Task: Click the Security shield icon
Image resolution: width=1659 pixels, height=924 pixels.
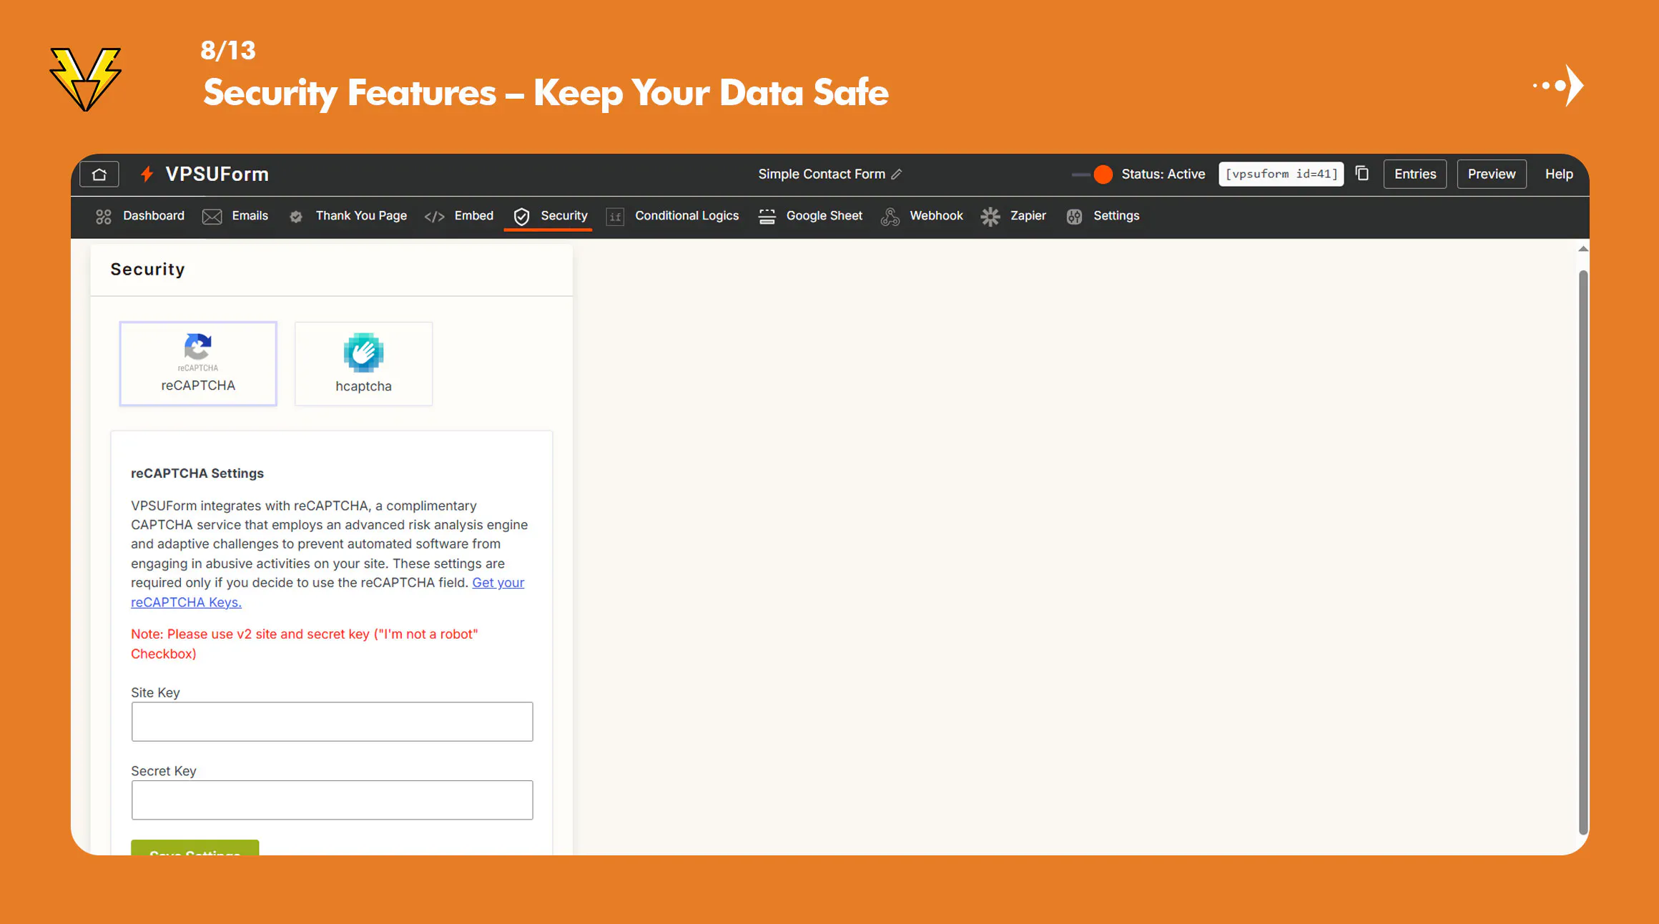Action: pos(522,217)
